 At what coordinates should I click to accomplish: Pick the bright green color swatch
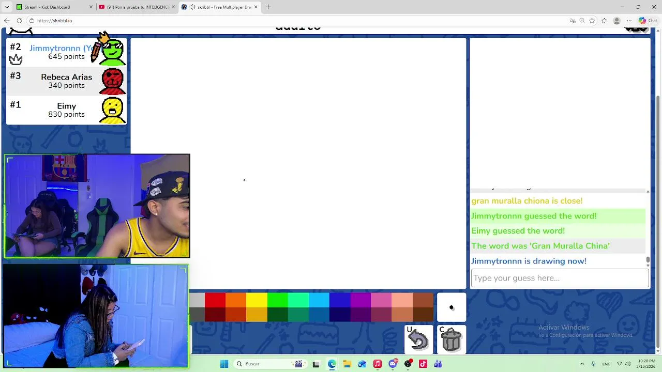tap(277, 300)
